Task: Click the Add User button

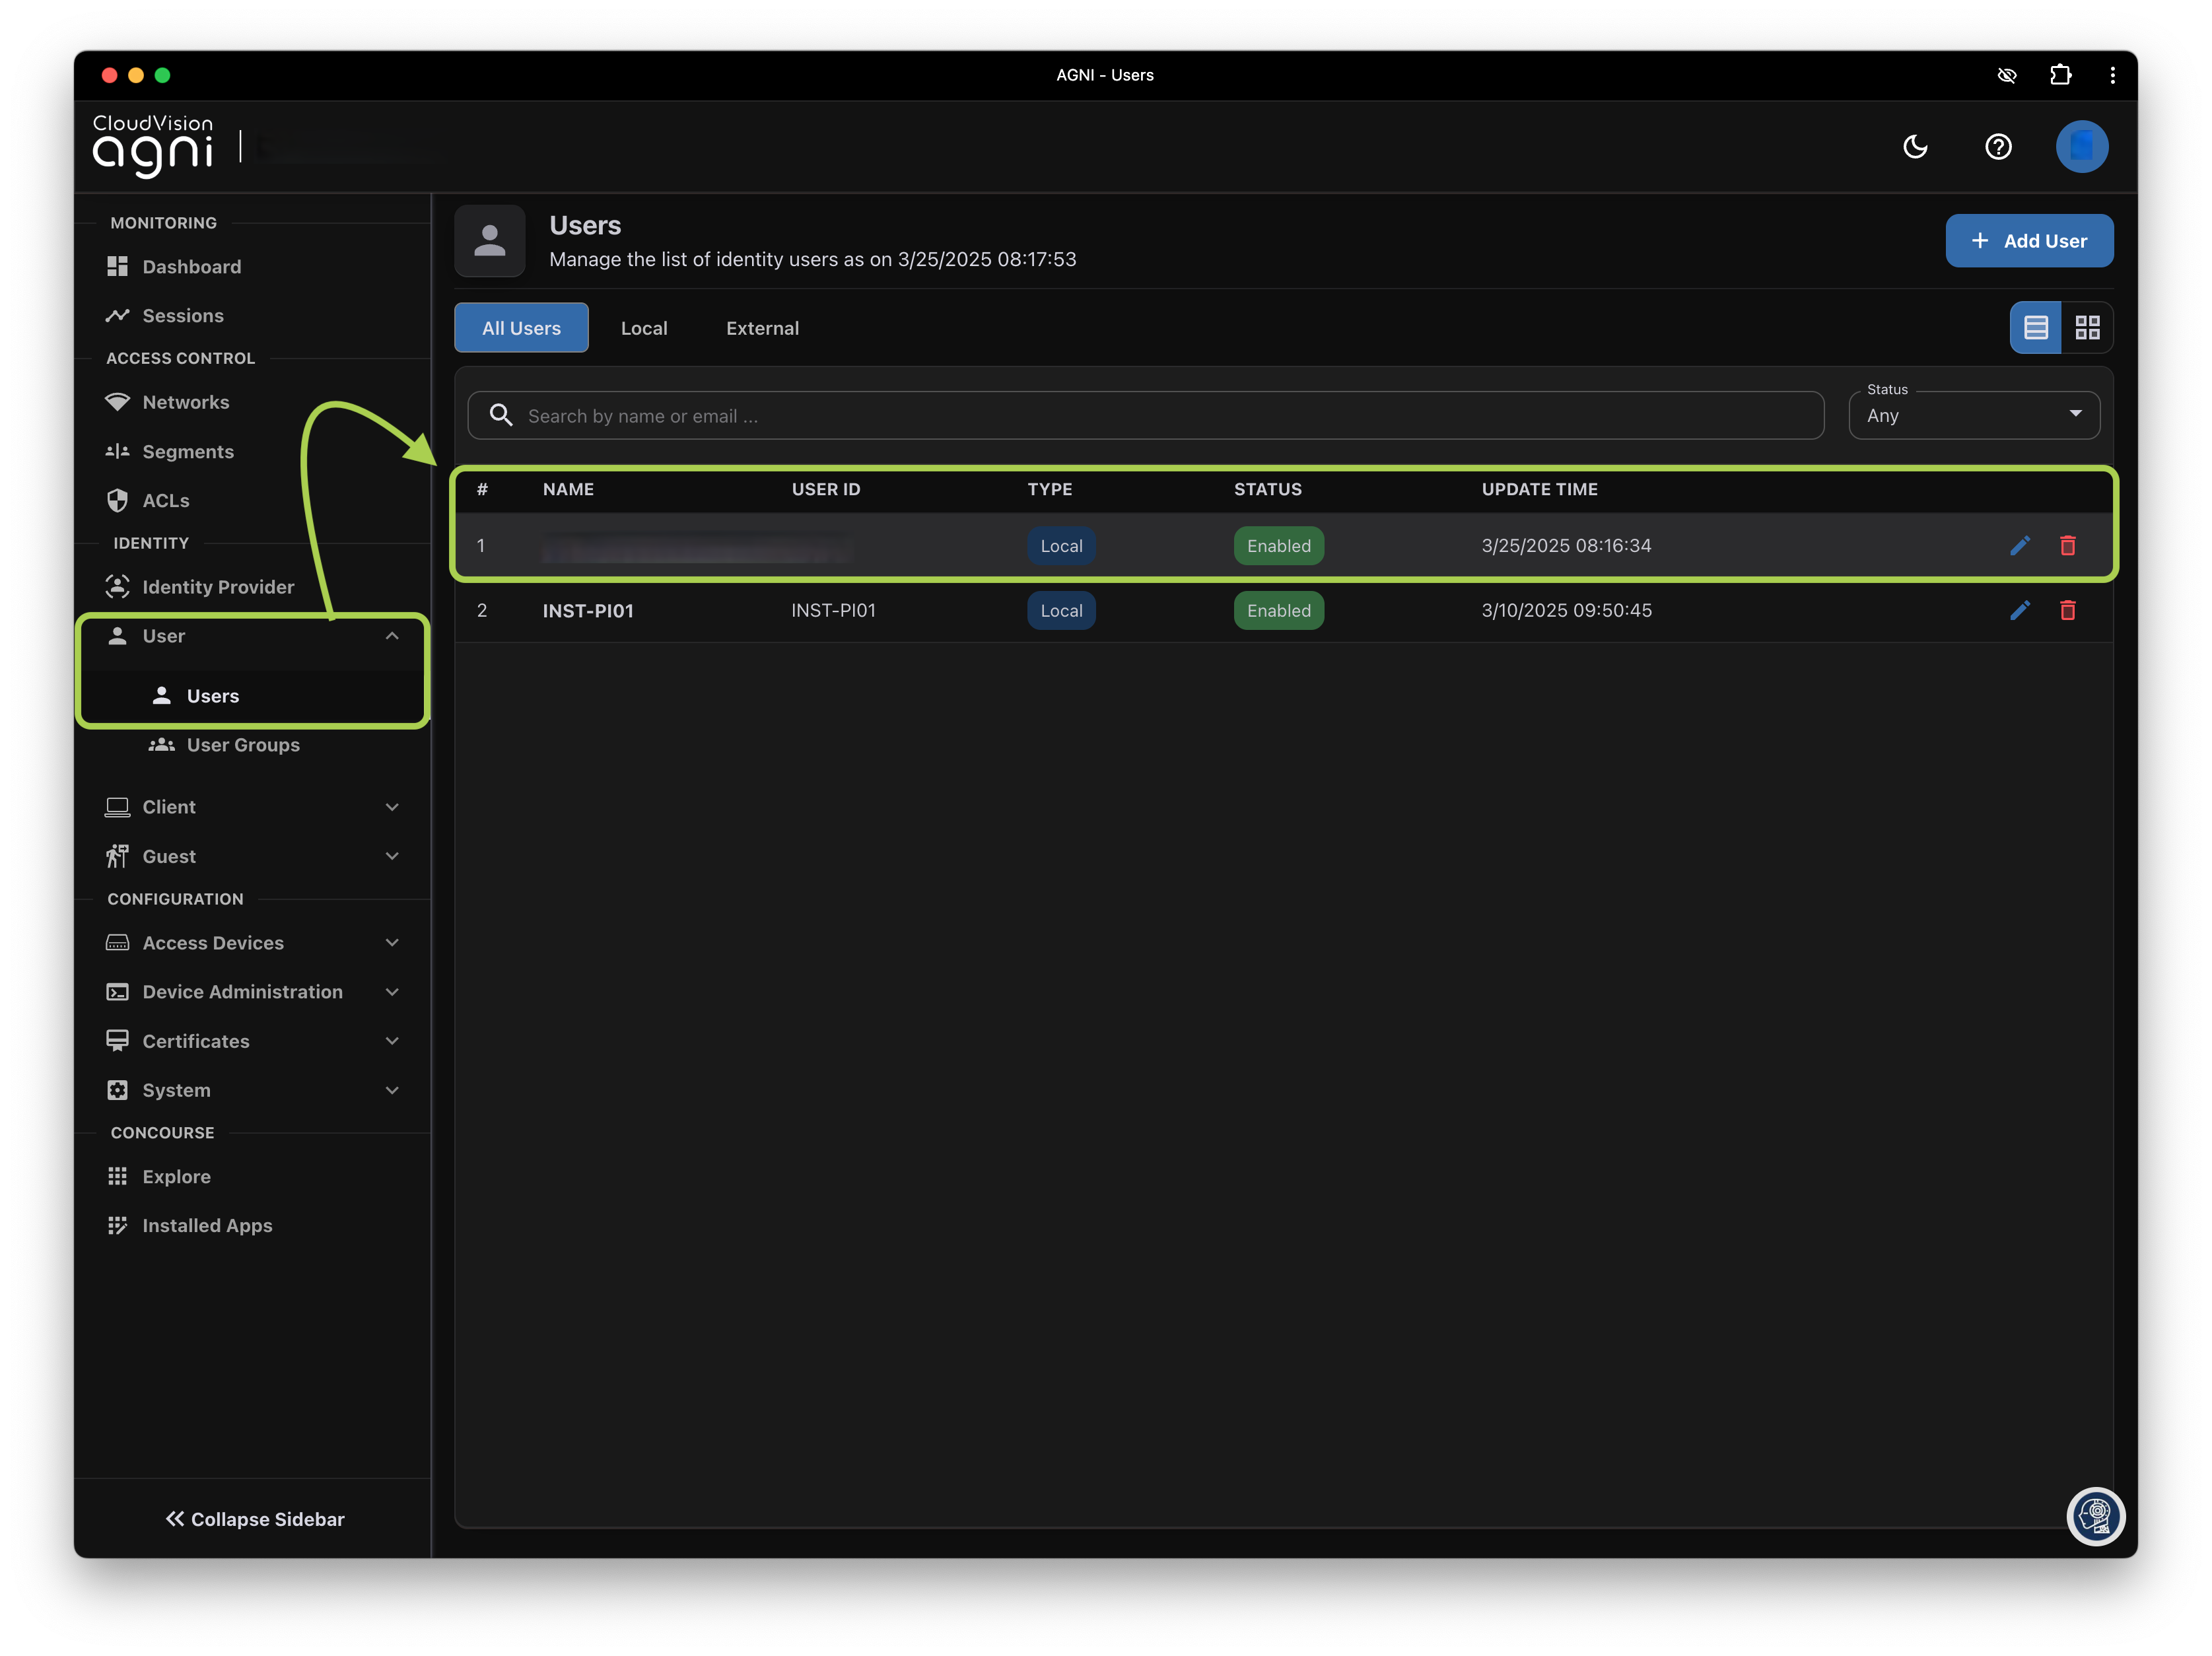Action: (x=2029, y=241)
